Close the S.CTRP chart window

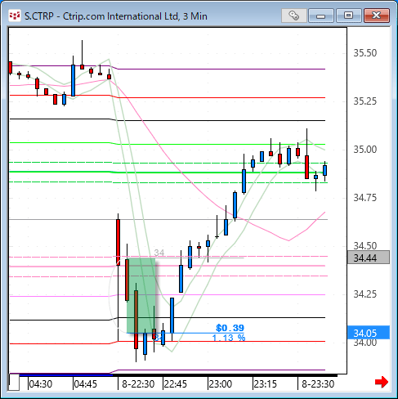point(377,16)
